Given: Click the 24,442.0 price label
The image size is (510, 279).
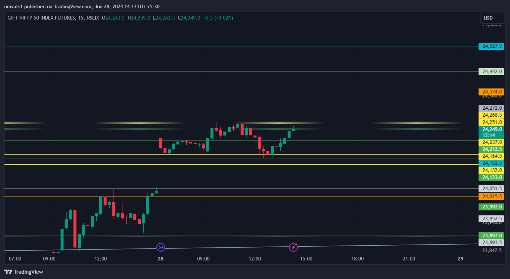Looking at the screenshot, I should tap(491, 72).
